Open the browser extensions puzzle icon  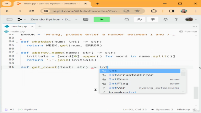tap(154, 11)
